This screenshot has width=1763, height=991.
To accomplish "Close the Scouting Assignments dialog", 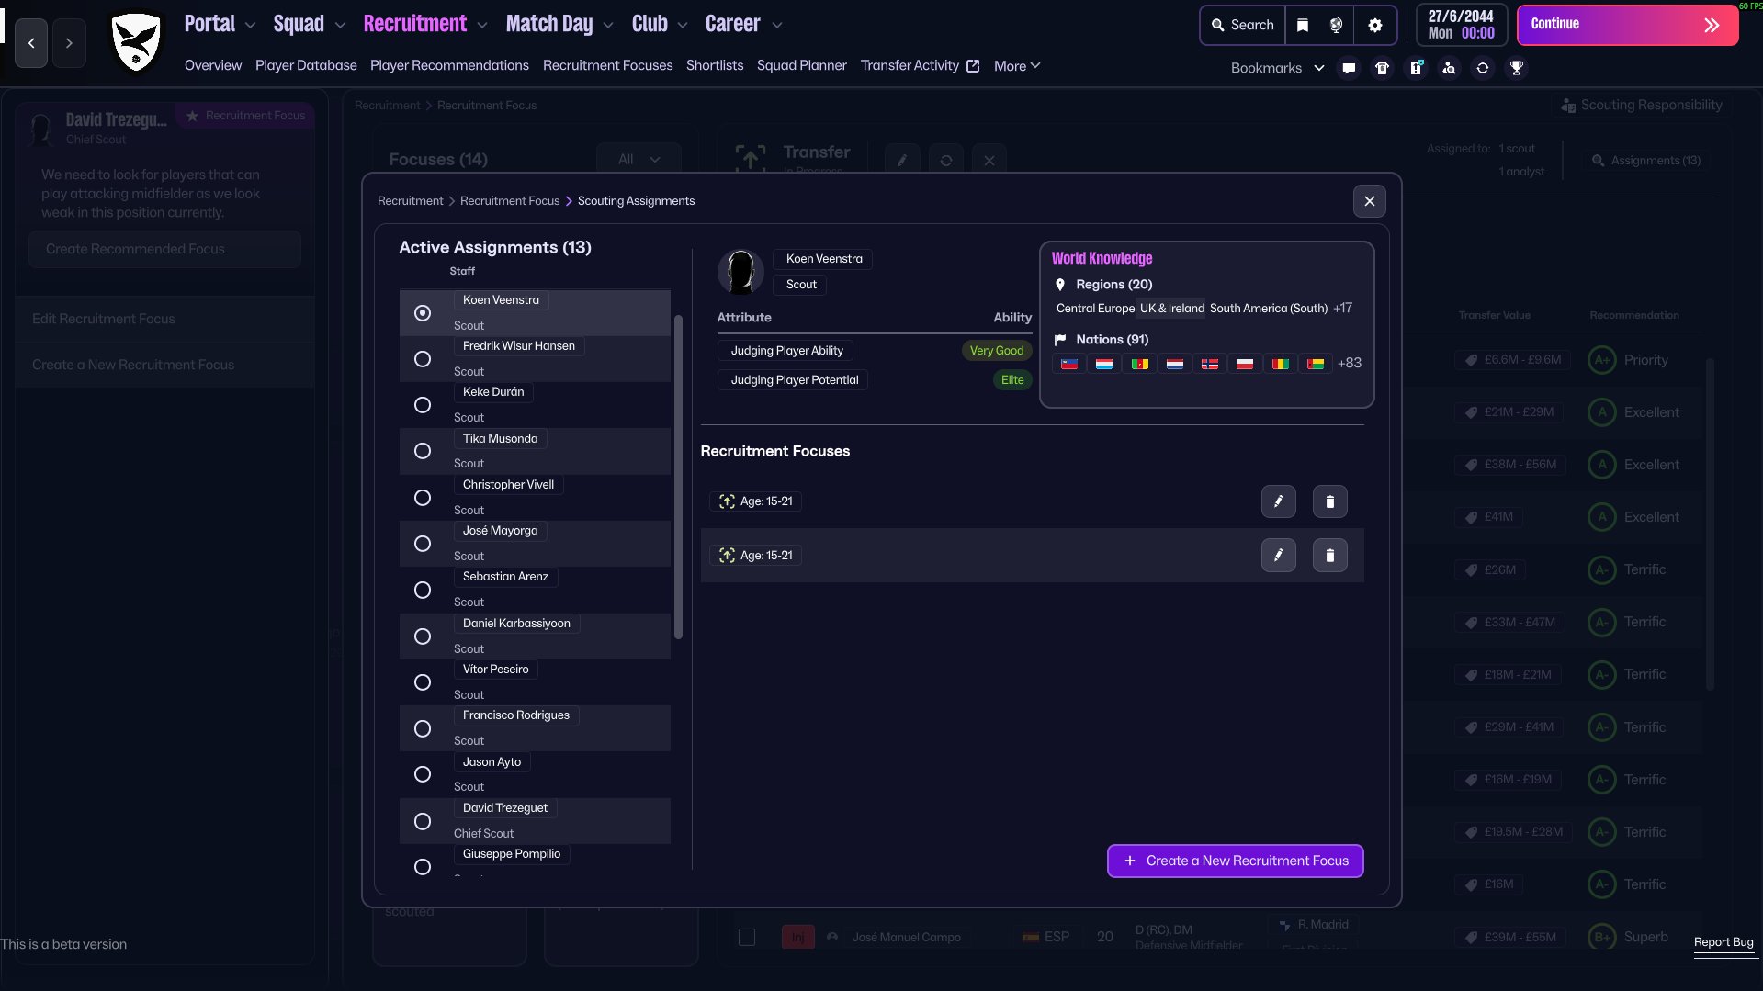I will [x=1369, y=201].
